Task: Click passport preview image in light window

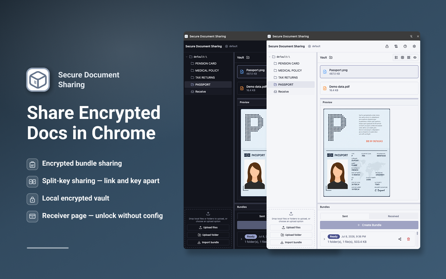Action: (356, 153)
